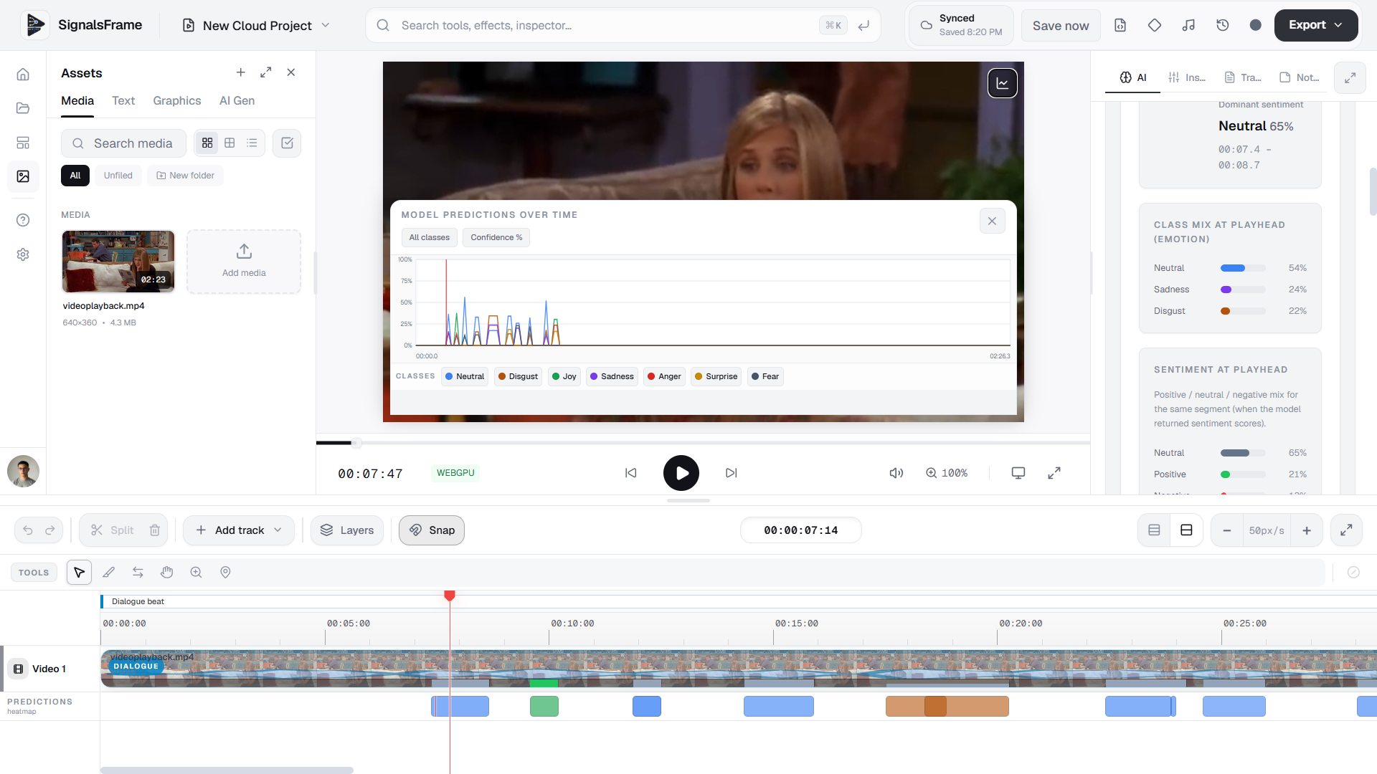The height and width of the screenshot is (774, 1377).
Task: Click Add media upload tile
Action: tap(244, 262)
